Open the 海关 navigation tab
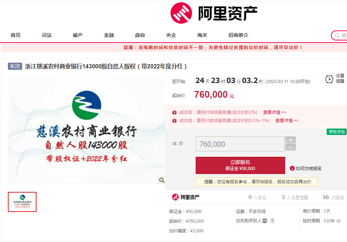Image resolution: width=347 pixels, height=242 pixels. (x=202, y=35)
